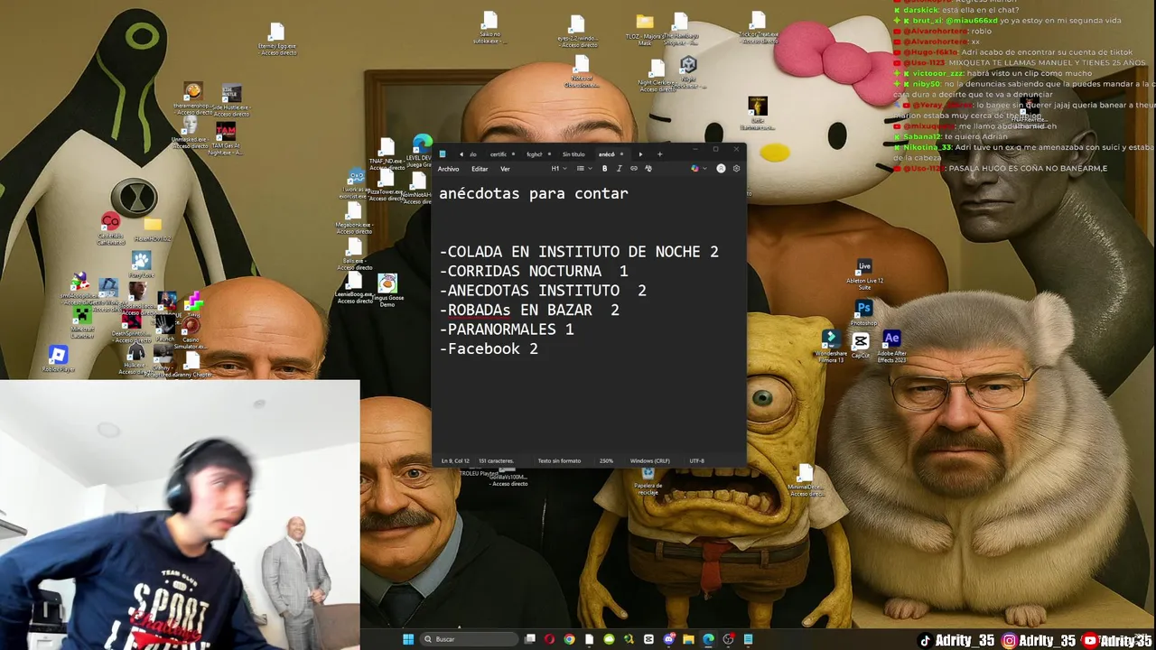Click the line "-CORRIDAS NOCTURNA 1"
This screenshot has height=650, width=1156.
[534, 271]
